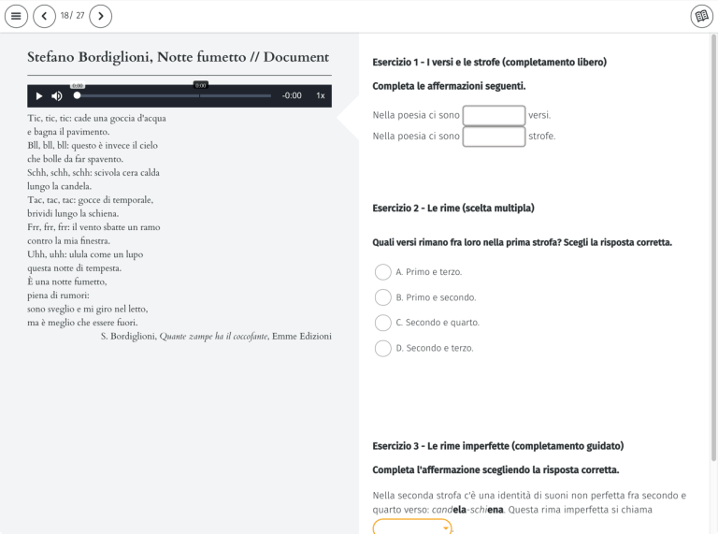Go to the next page arrow
718x534 pixels.
101,16
